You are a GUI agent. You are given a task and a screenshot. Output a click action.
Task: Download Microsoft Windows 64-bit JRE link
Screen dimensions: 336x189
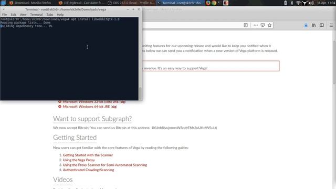tap(86, 107)
